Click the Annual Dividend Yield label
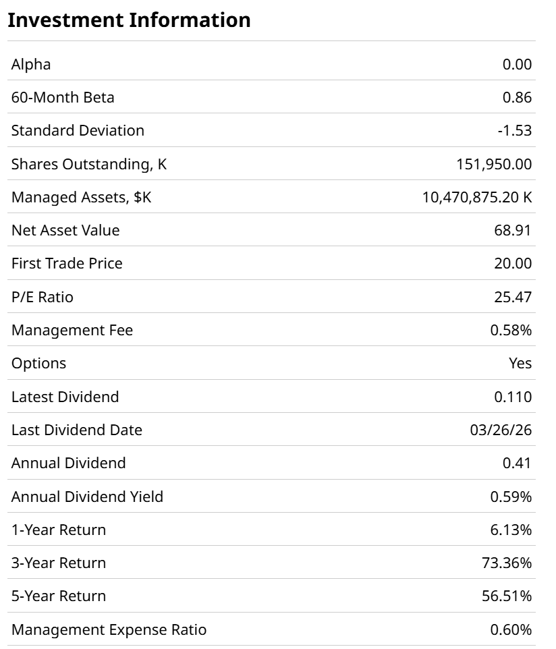Image resolution: width=556 pixels, height=649 pixels. [87, 497]
